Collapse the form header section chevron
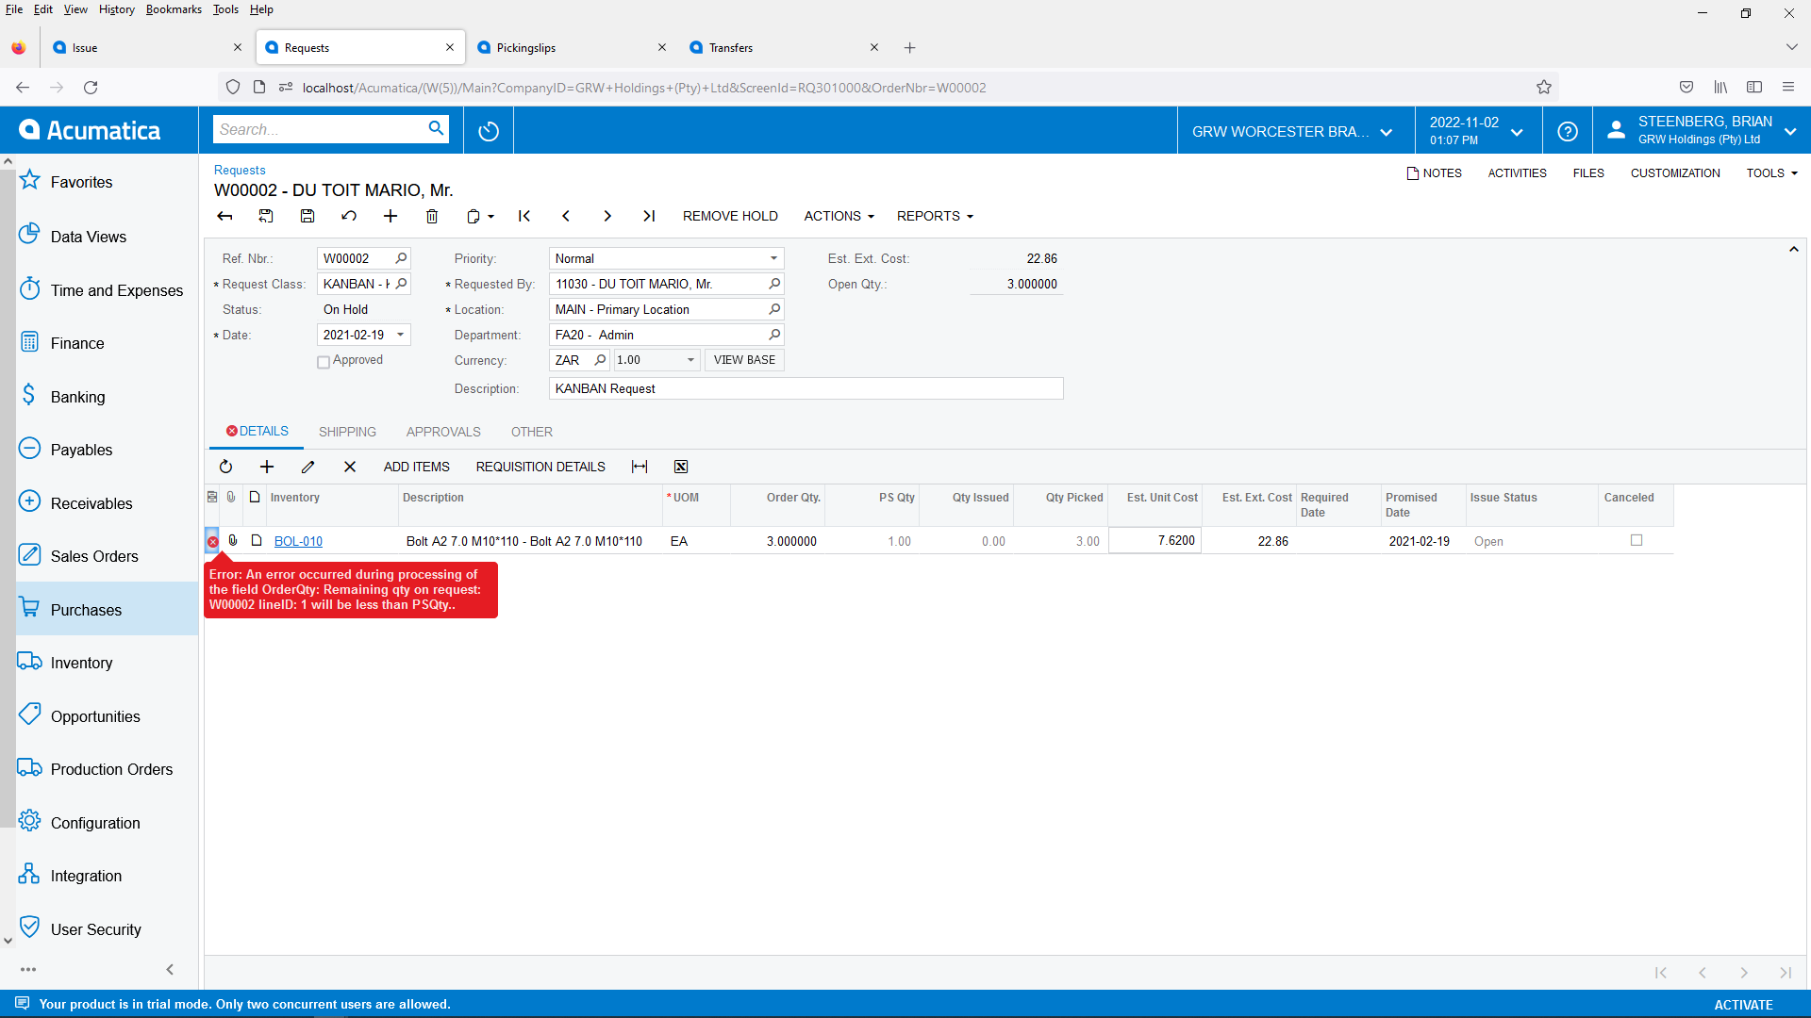1811x1018 pixels. 1793,250
